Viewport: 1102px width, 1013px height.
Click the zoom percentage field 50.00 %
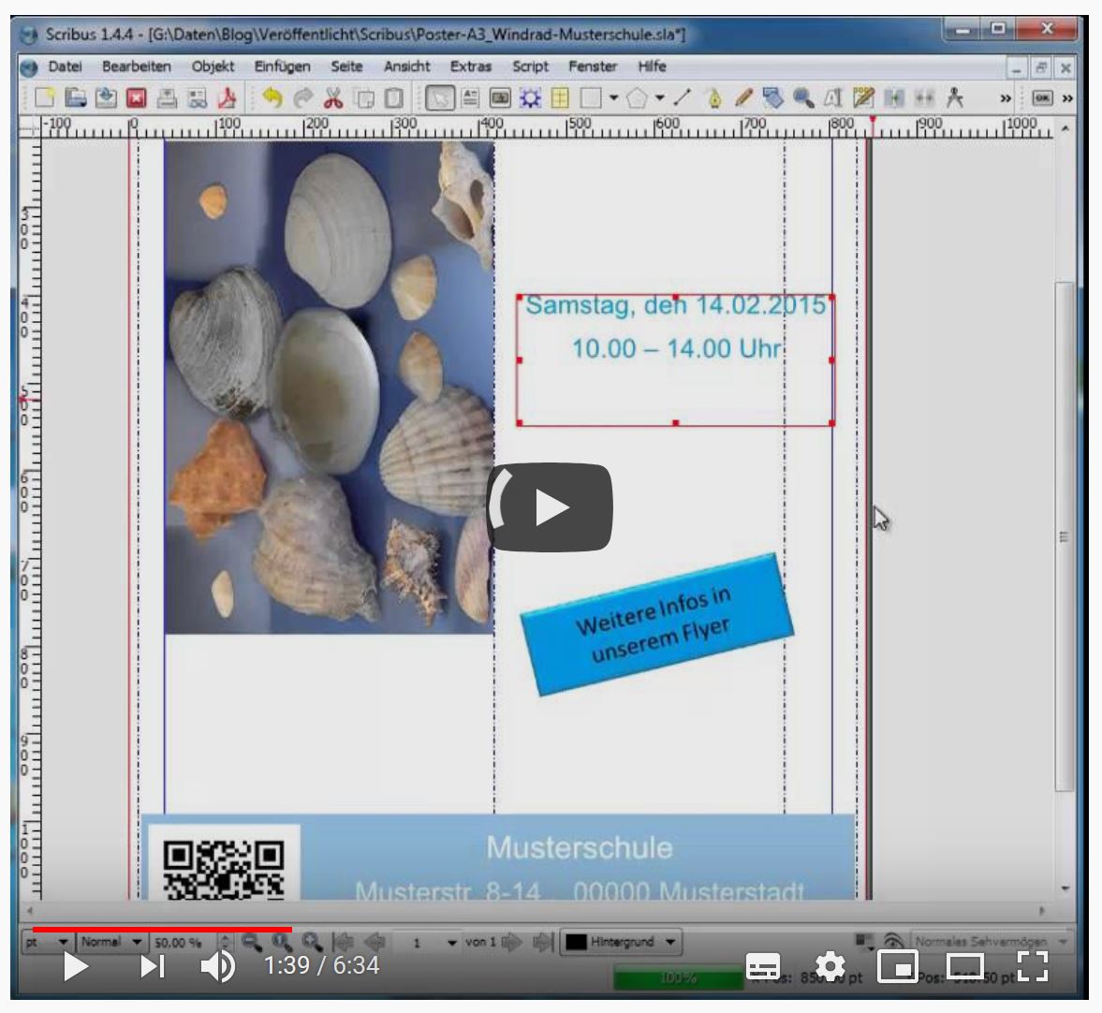pyautogui.click(x=184, y=942)
